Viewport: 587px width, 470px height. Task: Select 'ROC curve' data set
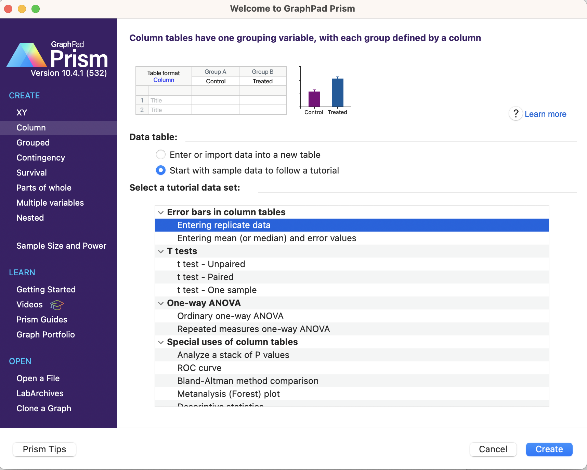click(352, 368)
